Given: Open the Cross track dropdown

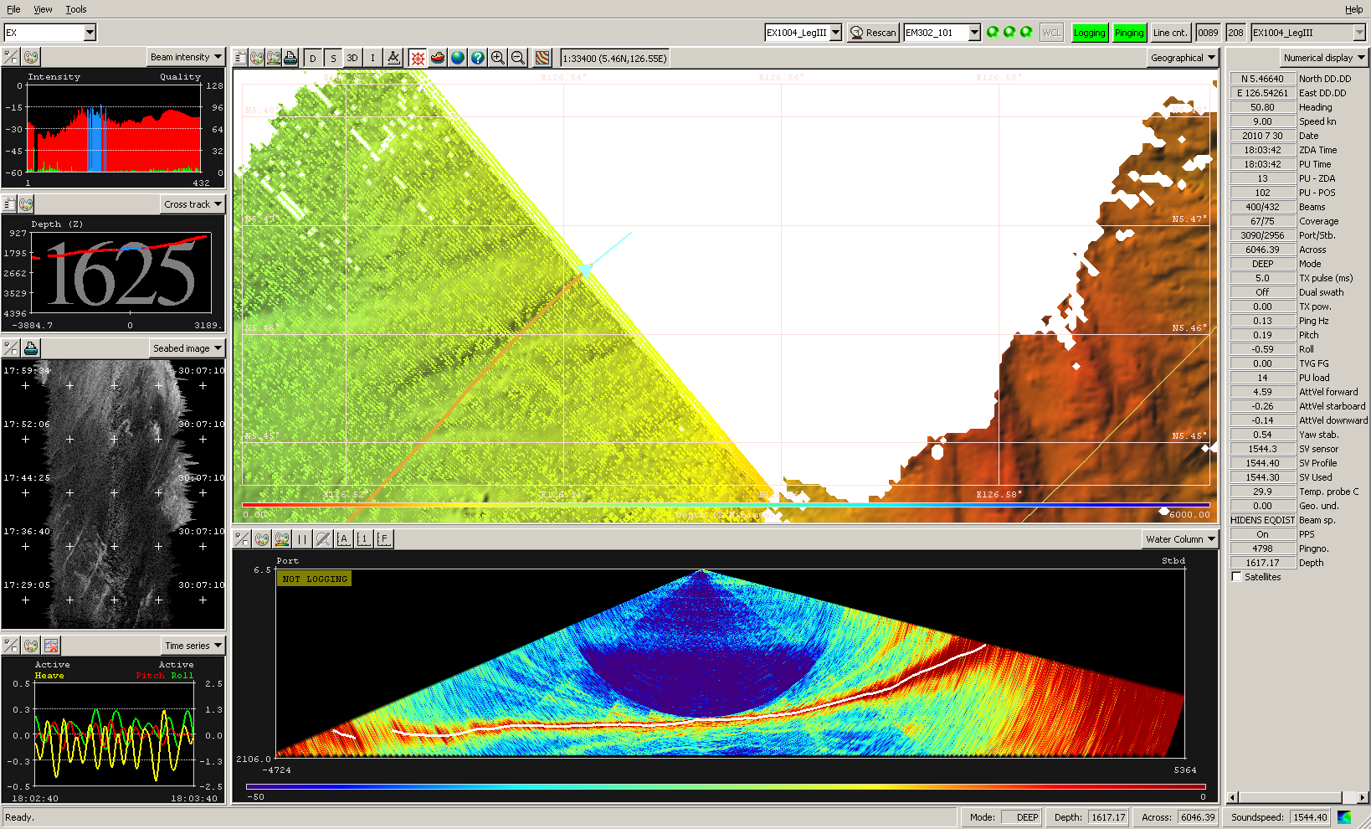Looking at the screenshot, I should tap(193, 204).
